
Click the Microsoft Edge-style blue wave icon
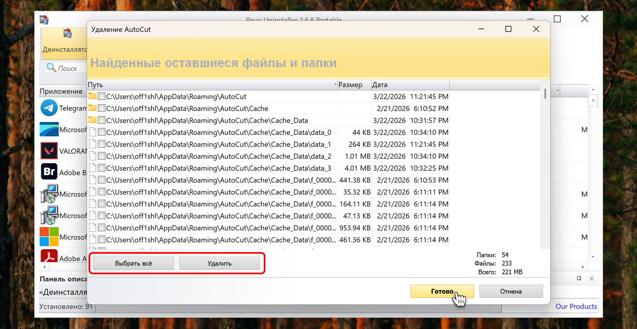click(49, 129)
